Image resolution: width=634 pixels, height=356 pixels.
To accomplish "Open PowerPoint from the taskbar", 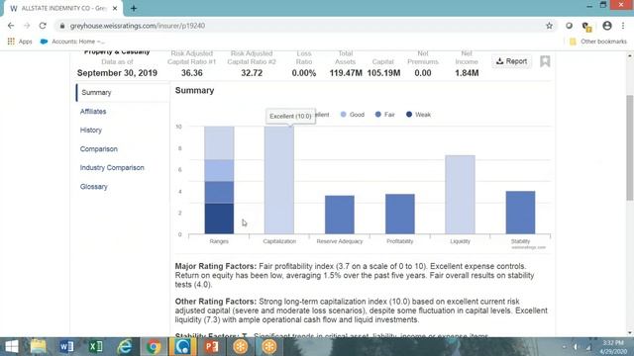I will point(211,347).
